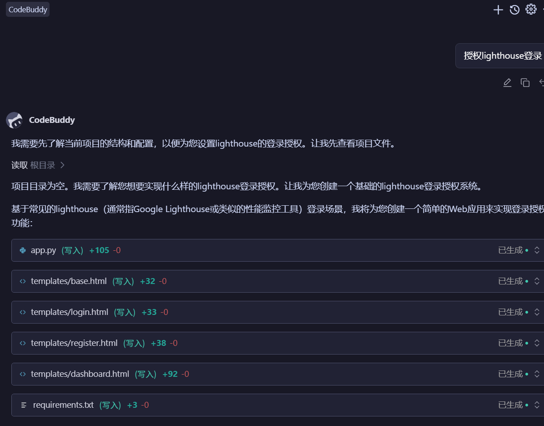Click the +105 added lines count
The height and width of the screenshot is (426, 544).
coord(99,250)
